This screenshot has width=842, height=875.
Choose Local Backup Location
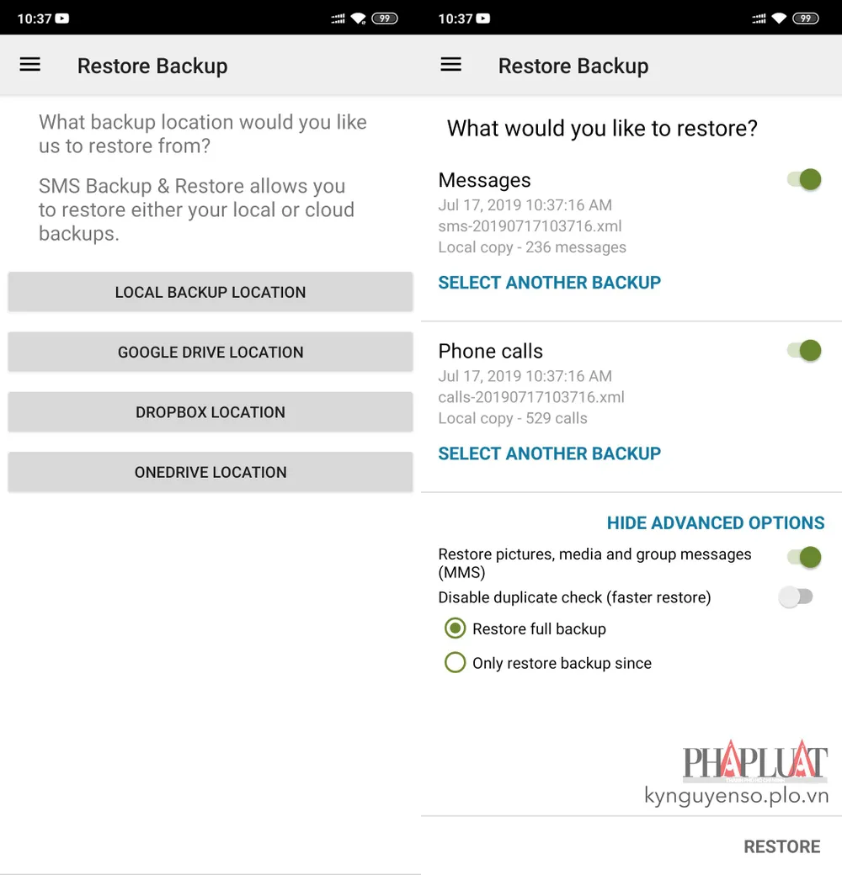click(x=210, y=292)
